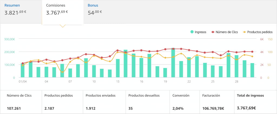Click the 28 date axis label
The height and width of the screenshot is (114, 277).
tap(236, 81)
